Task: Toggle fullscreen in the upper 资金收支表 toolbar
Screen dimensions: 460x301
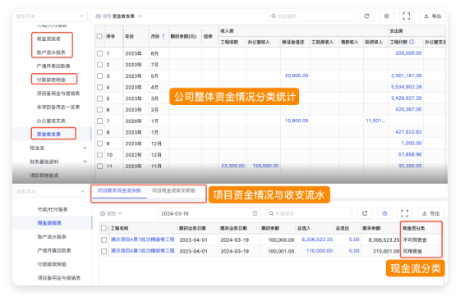Action: click(407, 16)
